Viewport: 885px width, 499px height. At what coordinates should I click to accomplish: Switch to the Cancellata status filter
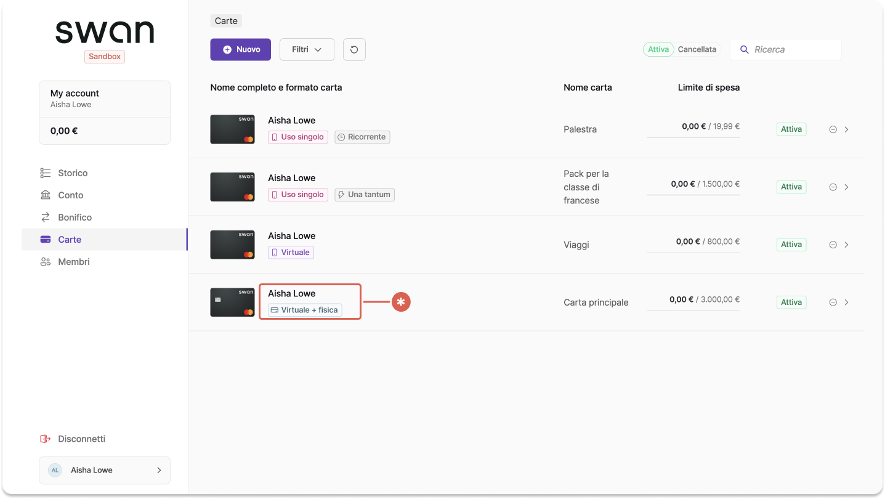click(697, 49)
